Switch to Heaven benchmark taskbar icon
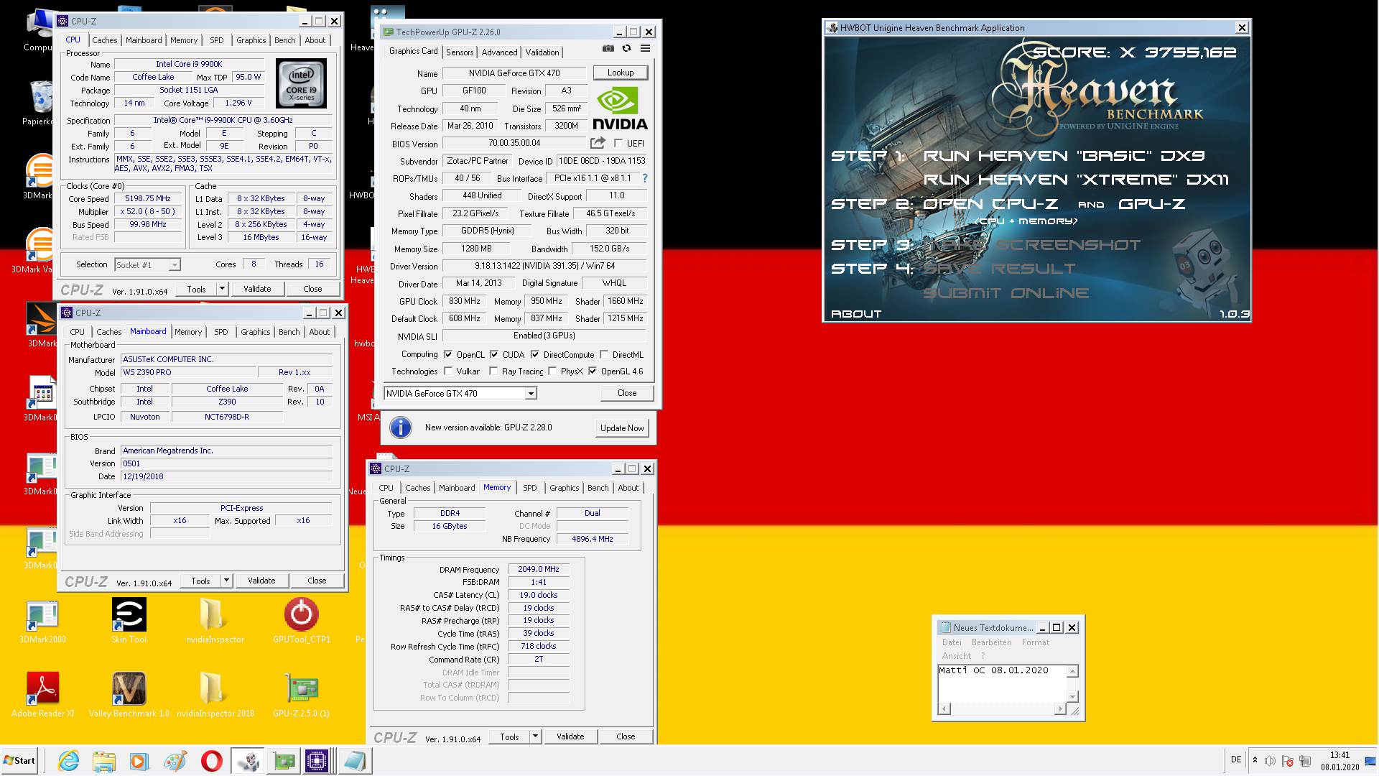The width and height of the screenshot is (1379, 776). coord(248,761)
